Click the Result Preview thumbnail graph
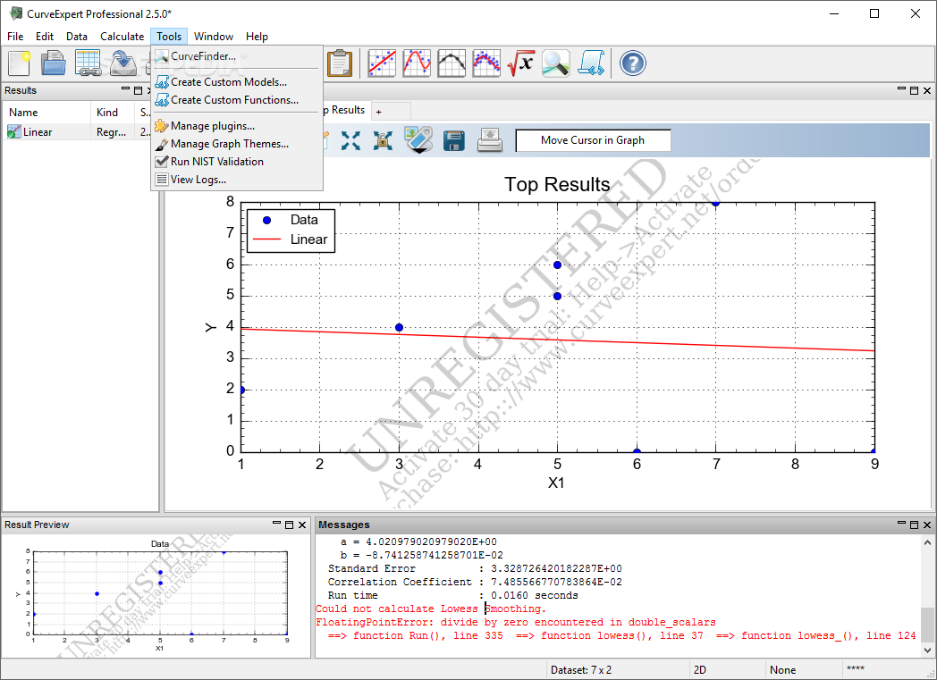The image size is (937, 680). (156, 595)
